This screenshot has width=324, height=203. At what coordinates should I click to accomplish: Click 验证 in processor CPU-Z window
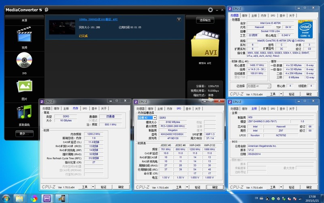(x=292, y=94)
